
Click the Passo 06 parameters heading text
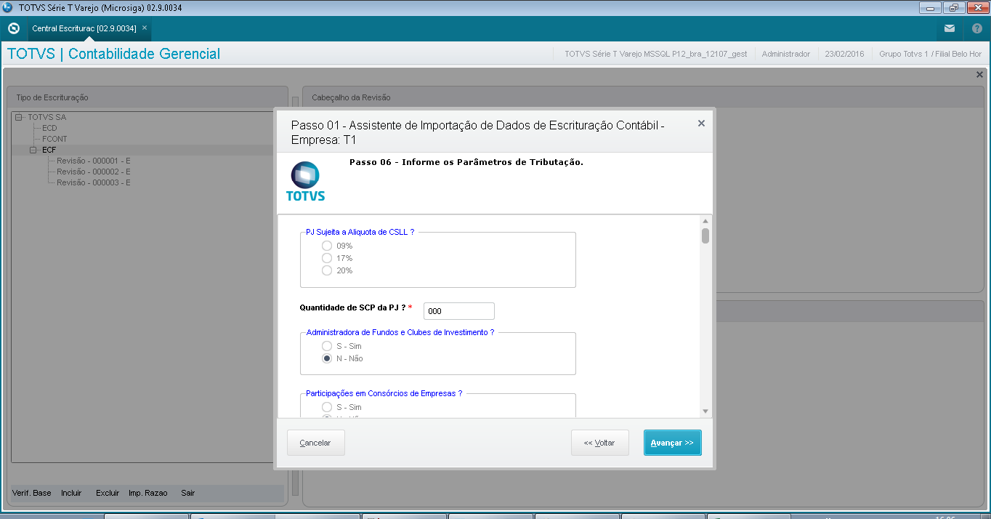(466, 162)
